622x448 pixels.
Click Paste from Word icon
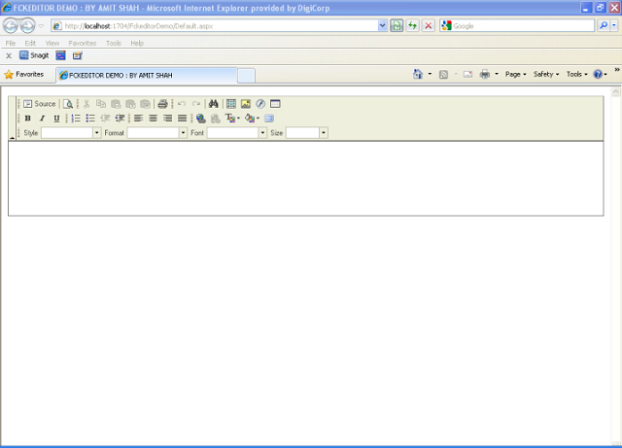[145, 104]
